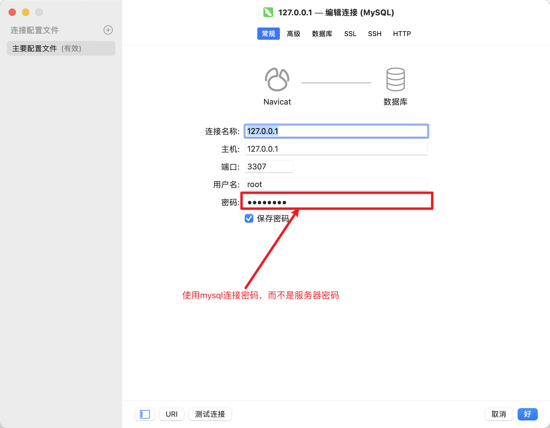The height and width of the screenshot is (428, 550).
Task: Click the 用户名 field containing root
Action: click(x=336, y=184)
